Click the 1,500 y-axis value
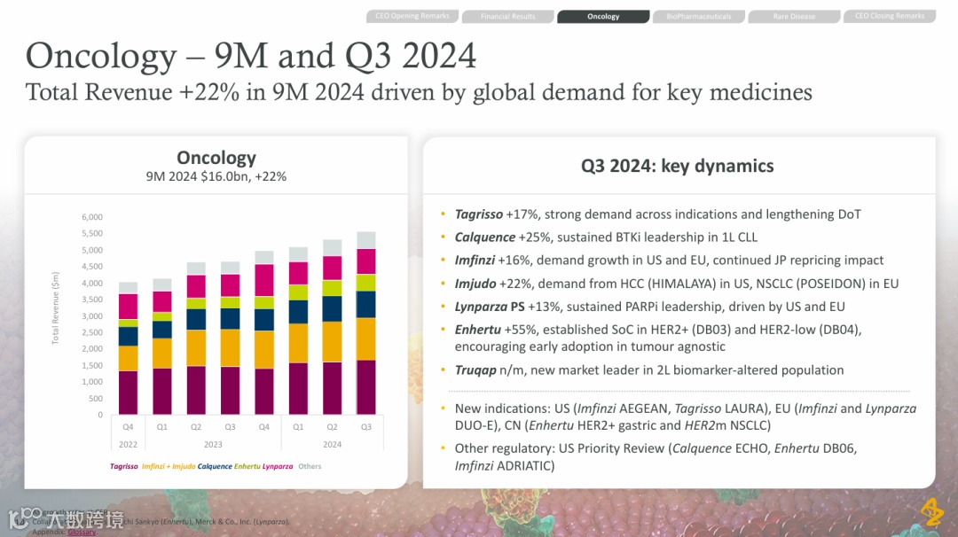This screenshot has width=958, height=537. pos(92,365)
